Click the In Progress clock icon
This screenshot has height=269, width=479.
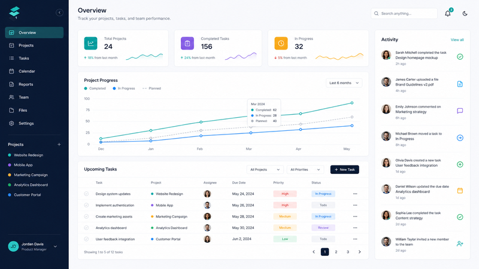[281, 43]
